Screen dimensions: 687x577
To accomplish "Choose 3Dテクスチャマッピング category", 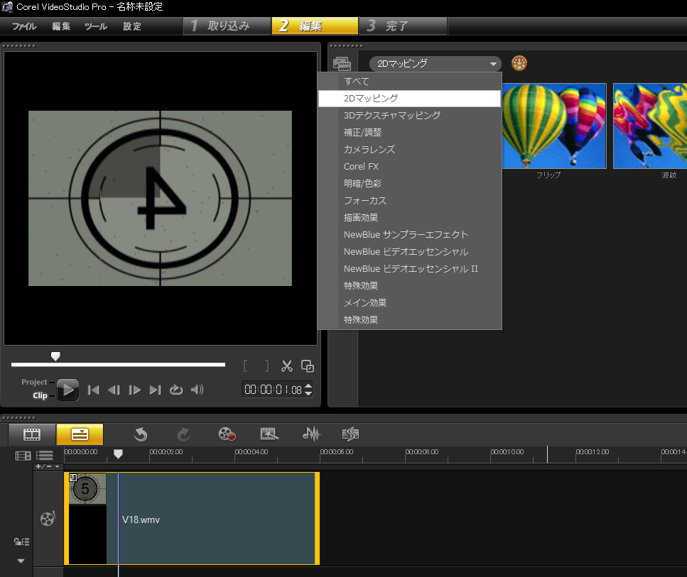I will point(409,116).
